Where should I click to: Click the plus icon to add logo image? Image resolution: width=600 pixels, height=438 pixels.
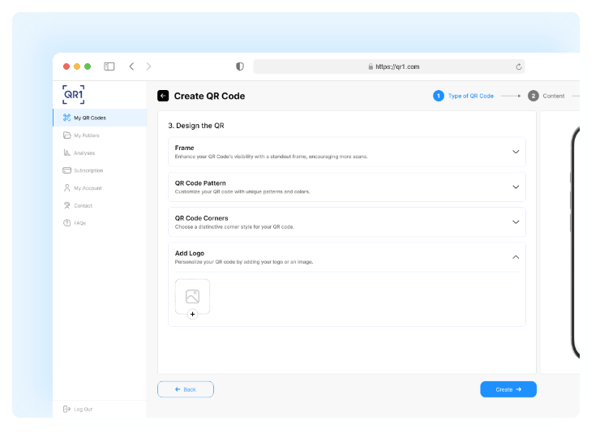[192, 314]
